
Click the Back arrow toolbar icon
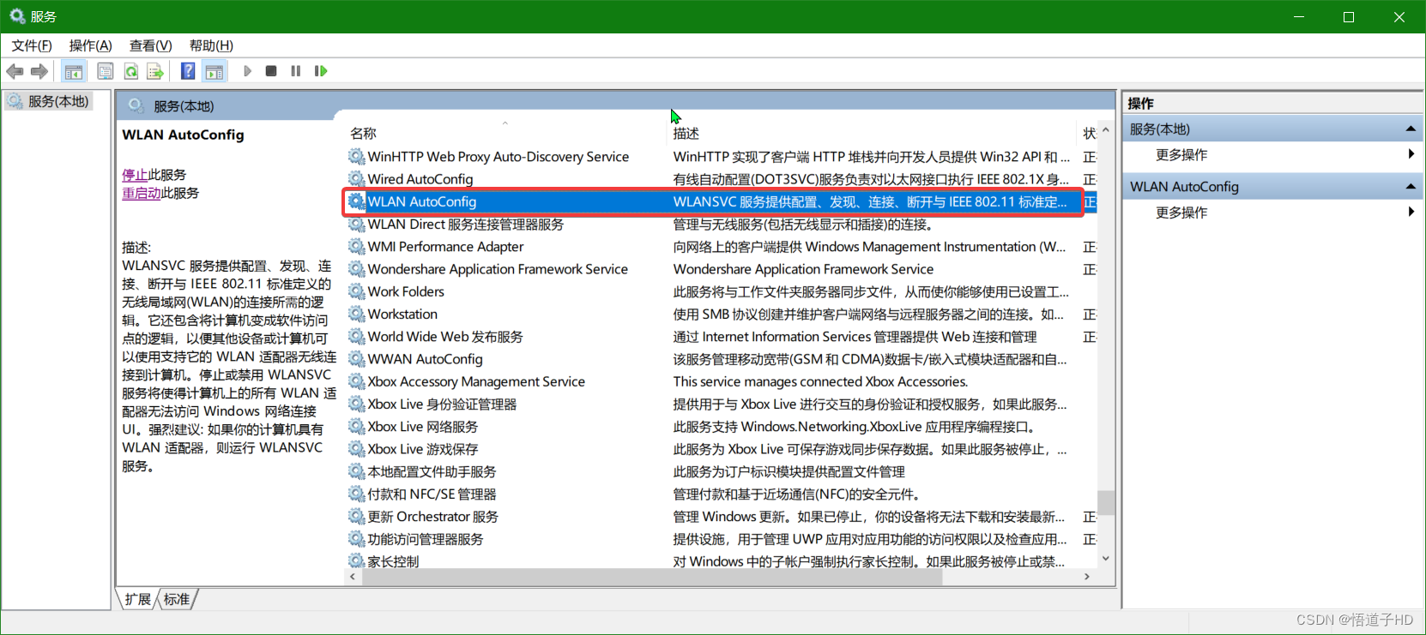click(15, 71)
